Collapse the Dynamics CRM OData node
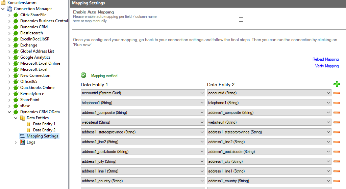This screenshot has height=189, width=346. point(9,112)
